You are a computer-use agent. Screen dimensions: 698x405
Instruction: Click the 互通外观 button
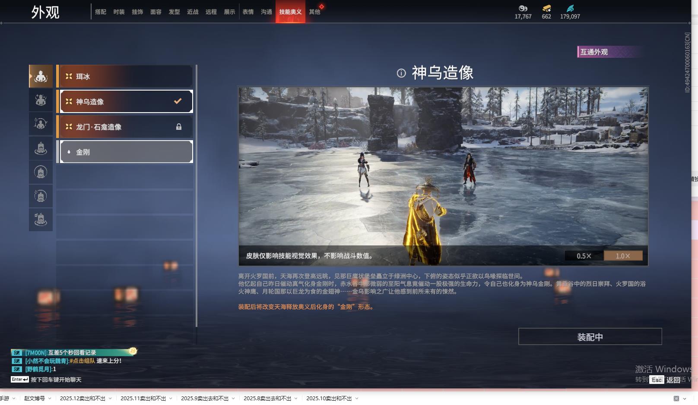coord(611,52)
